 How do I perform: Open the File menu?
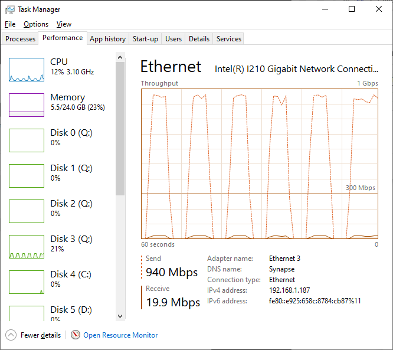click(x=10, y=24)
